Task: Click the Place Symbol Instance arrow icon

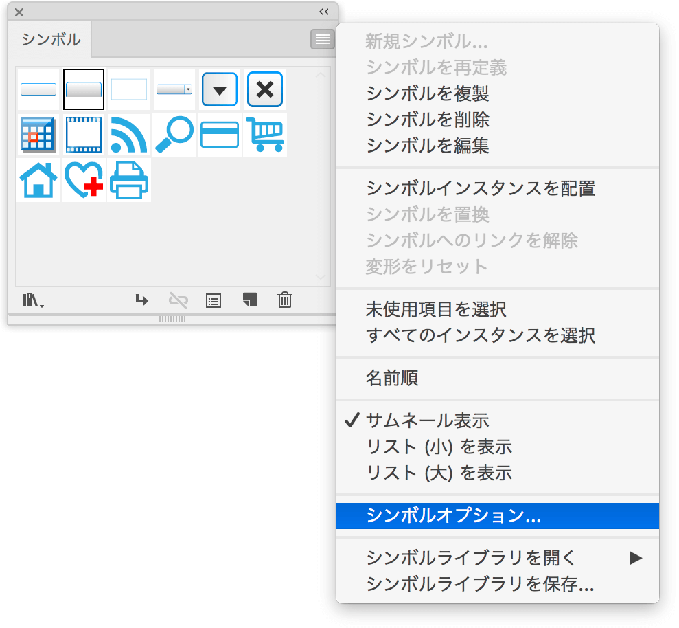Action: tap(141, 300)
